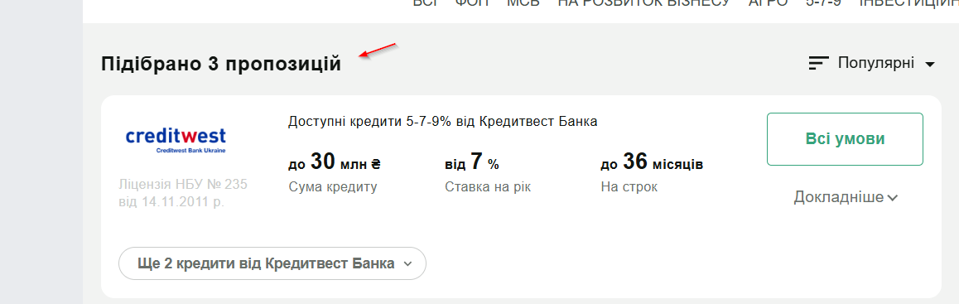This screenshot has height=304, width=959.
Task: Switch to the ФОП tab
Action: (472, 3)
